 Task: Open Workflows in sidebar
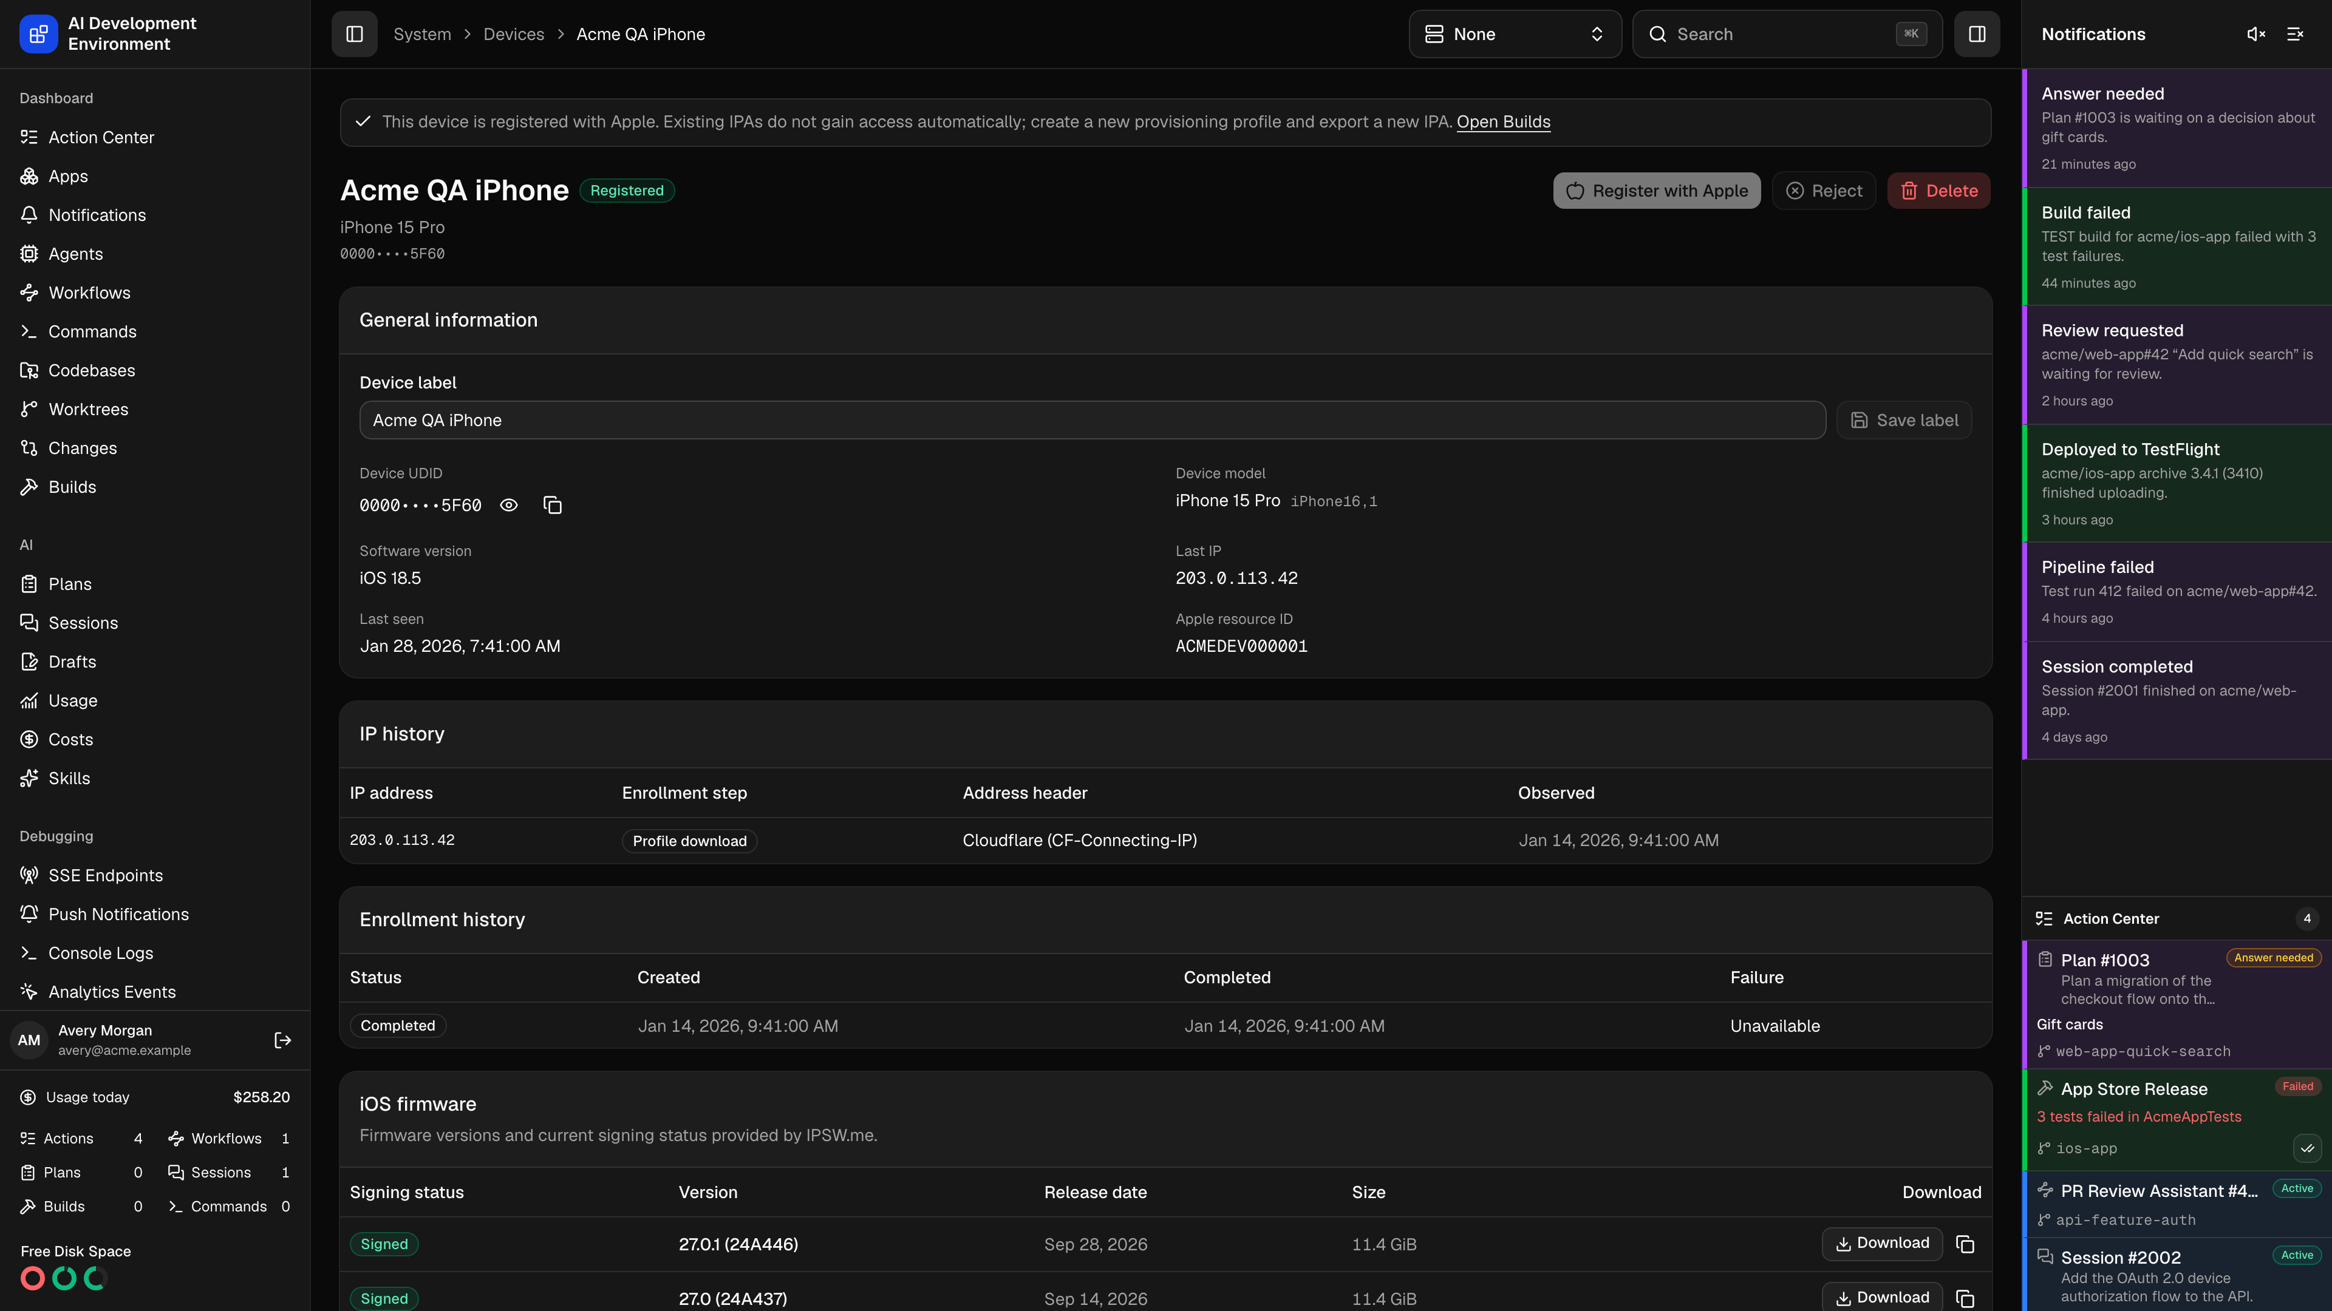click(x=155, y=292)
